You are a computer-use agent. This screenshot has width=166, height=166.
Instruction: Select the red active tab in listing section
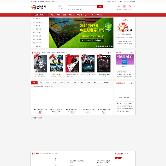(34, 83)
